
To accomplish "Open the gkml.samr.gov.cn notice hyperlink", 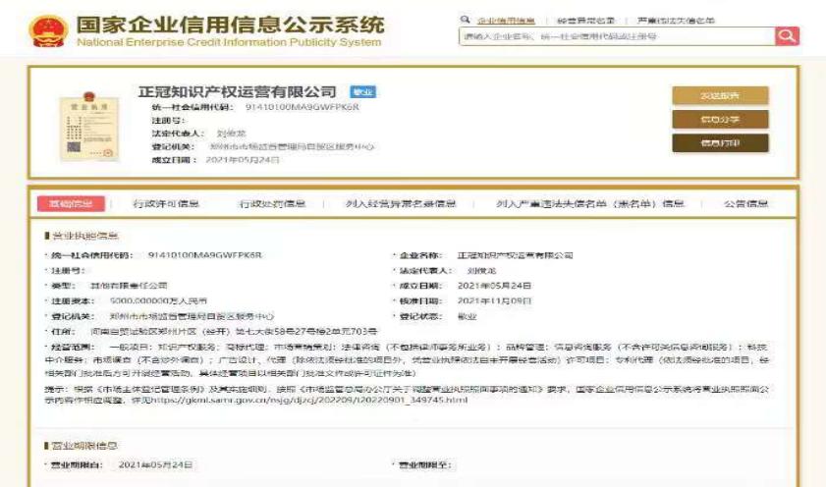I will [x=309, y=401].
